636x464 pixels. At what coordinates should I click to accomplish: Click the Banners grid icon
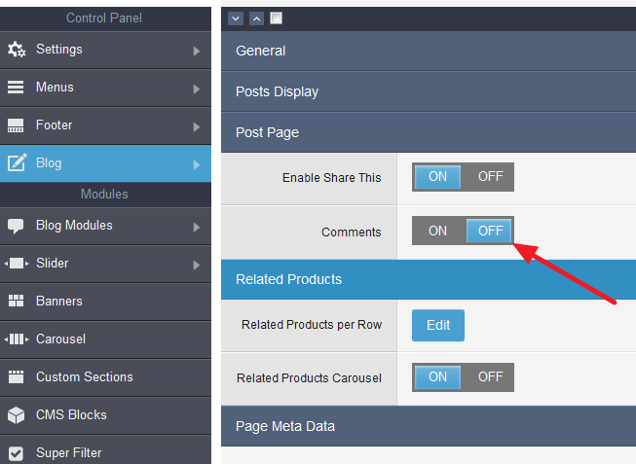16,302
